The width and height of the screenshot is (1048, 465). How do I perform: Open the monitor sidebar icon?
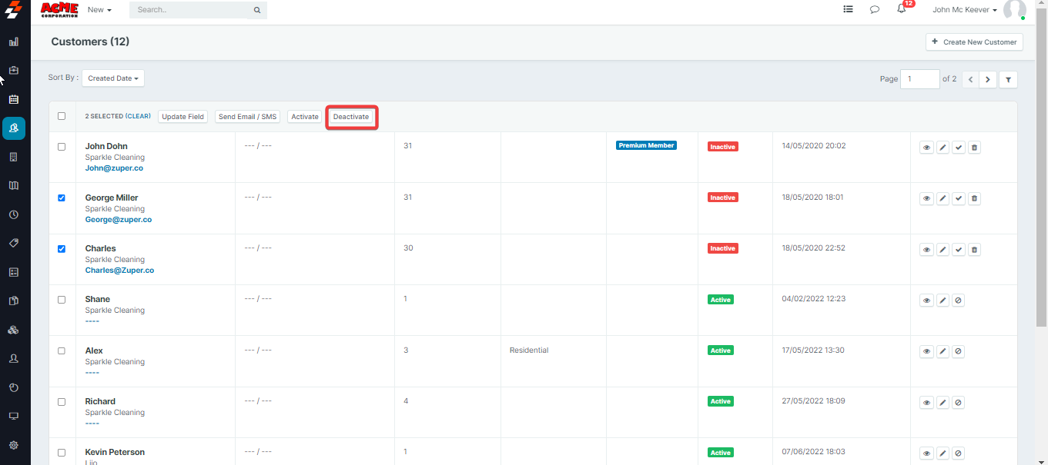[14, 416]
